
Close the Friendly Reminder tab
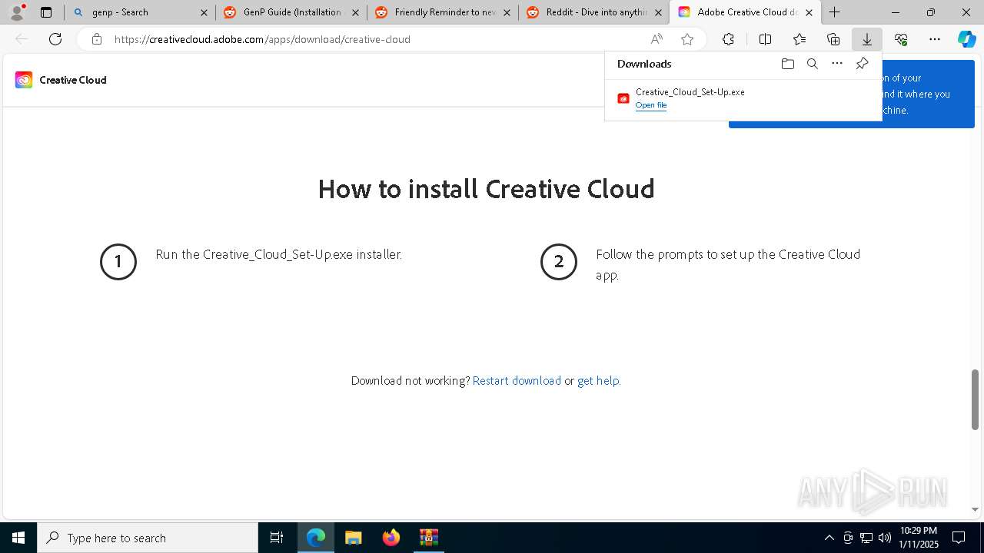coord(507,12)
